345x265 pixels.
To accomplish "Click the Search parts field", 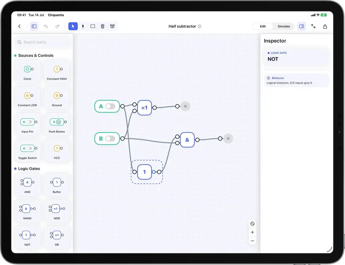I will pyautogui.click(x=43, y=42).
